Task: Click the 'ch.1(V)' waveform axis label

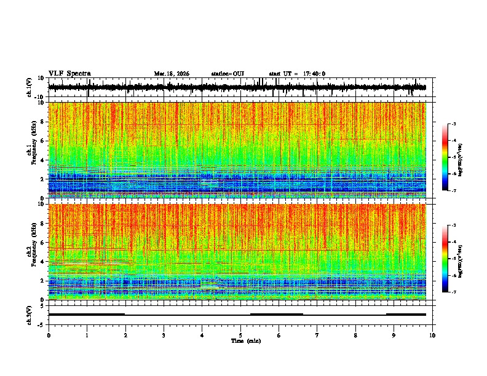Action: coord(30,87)
